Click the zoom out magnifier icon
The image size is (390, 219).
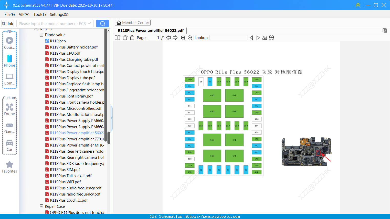190,38
